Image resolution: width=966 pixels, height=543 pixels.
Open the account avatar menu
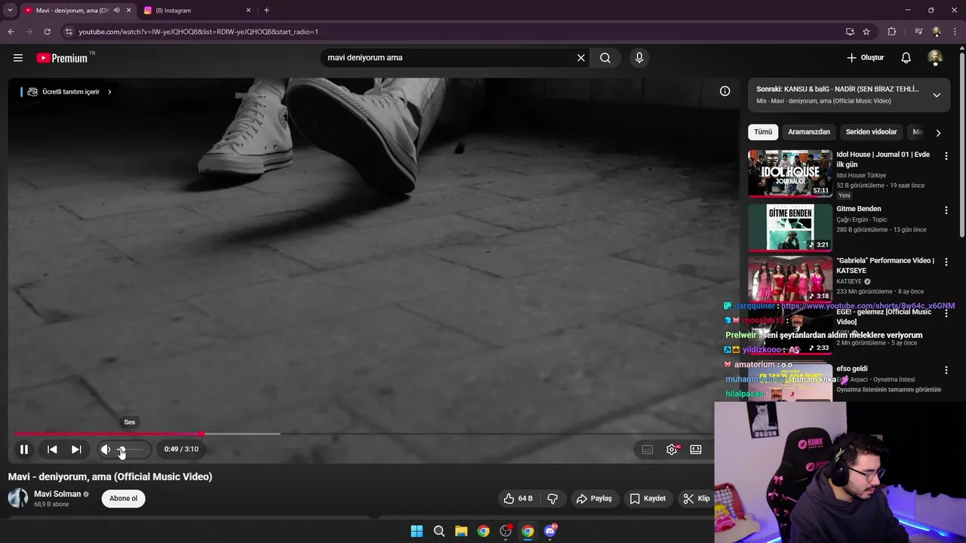(935, 58)
